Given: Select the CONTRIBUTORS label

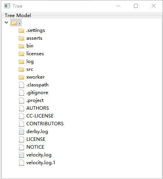Looking at the screenshot, I should pyautogui.click(x=45, y=124).
